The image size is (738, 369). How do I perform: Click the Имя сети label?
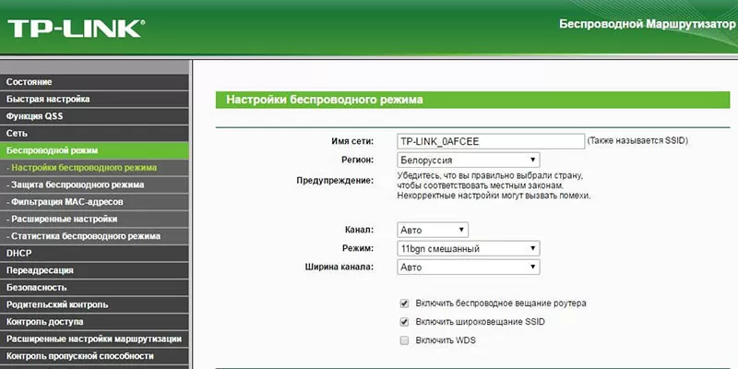pos(352,141)
